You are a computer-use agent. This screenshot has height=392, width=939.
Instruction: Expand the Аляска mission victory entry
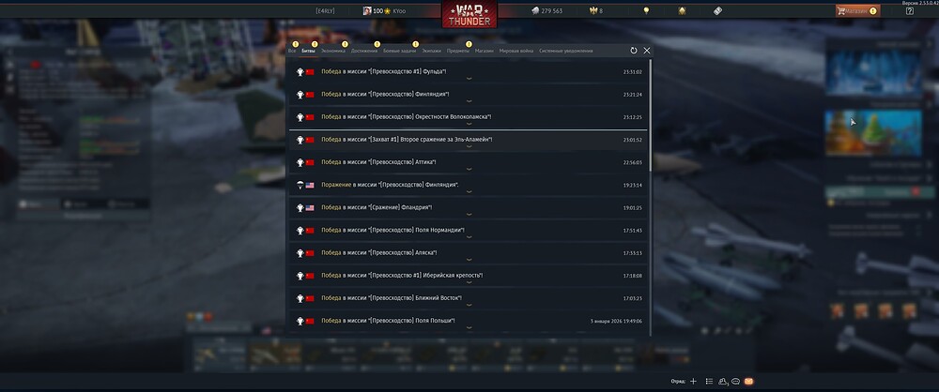point(468,254)
